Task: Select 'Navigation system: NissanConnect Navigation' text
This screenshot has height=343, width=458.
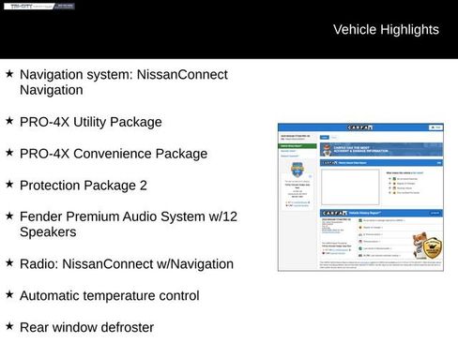Action: [124, 82]
